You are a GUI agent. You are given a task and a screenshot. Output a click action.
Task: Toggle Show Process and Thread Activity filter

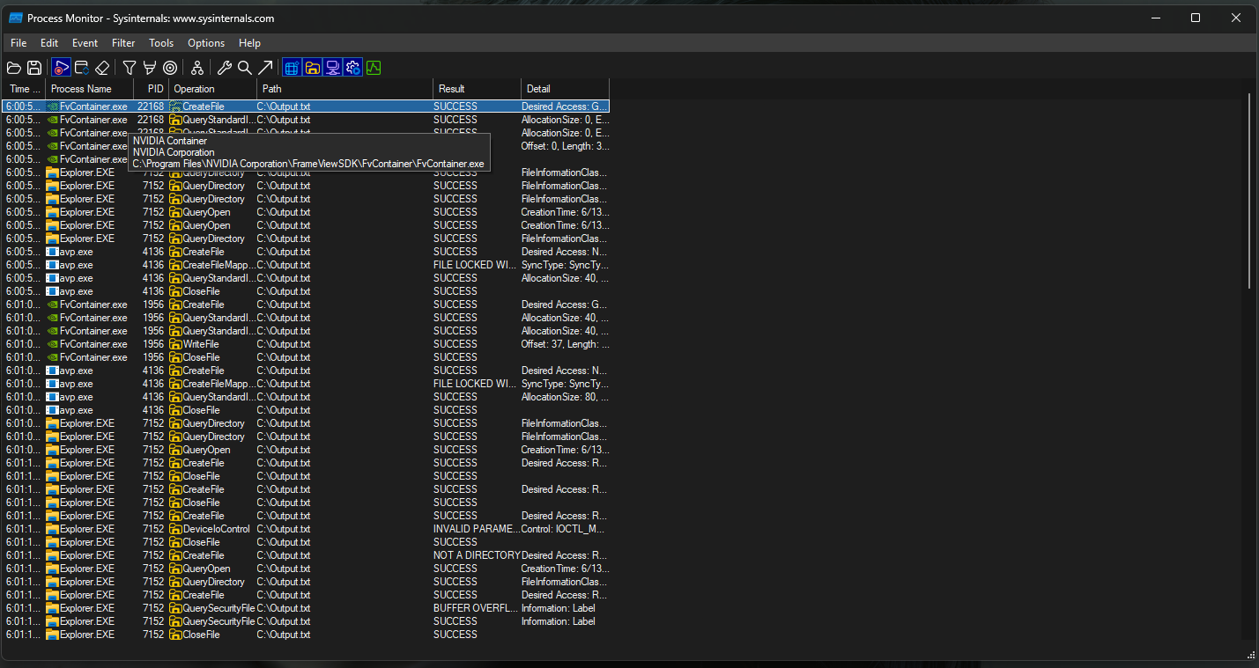(352, 68)
